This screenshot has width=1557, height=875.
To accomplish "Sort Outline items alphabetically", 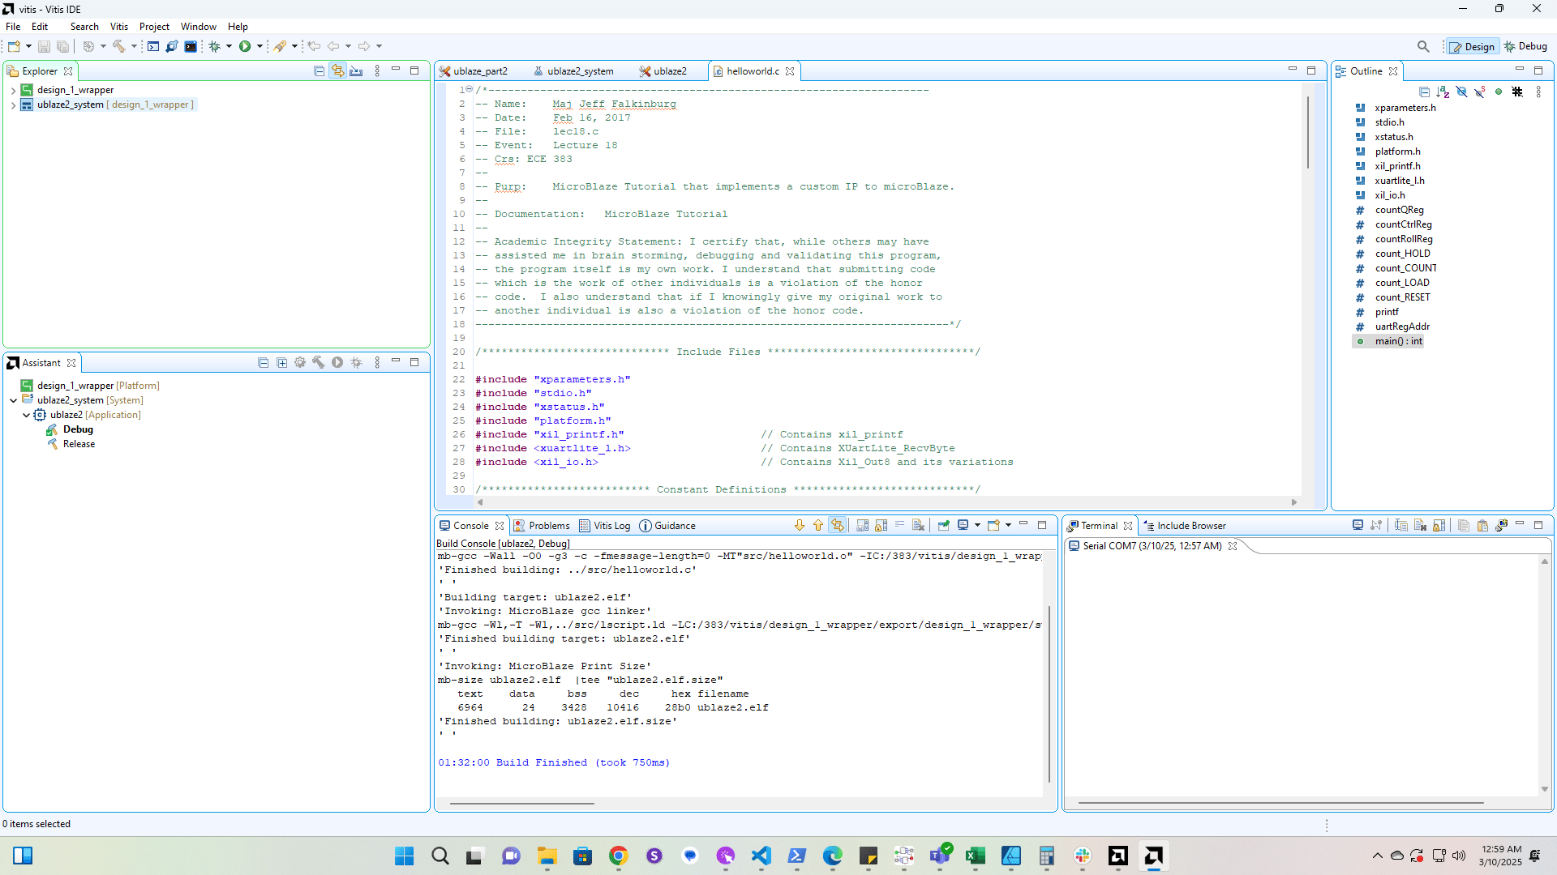I will (1443, 92).
